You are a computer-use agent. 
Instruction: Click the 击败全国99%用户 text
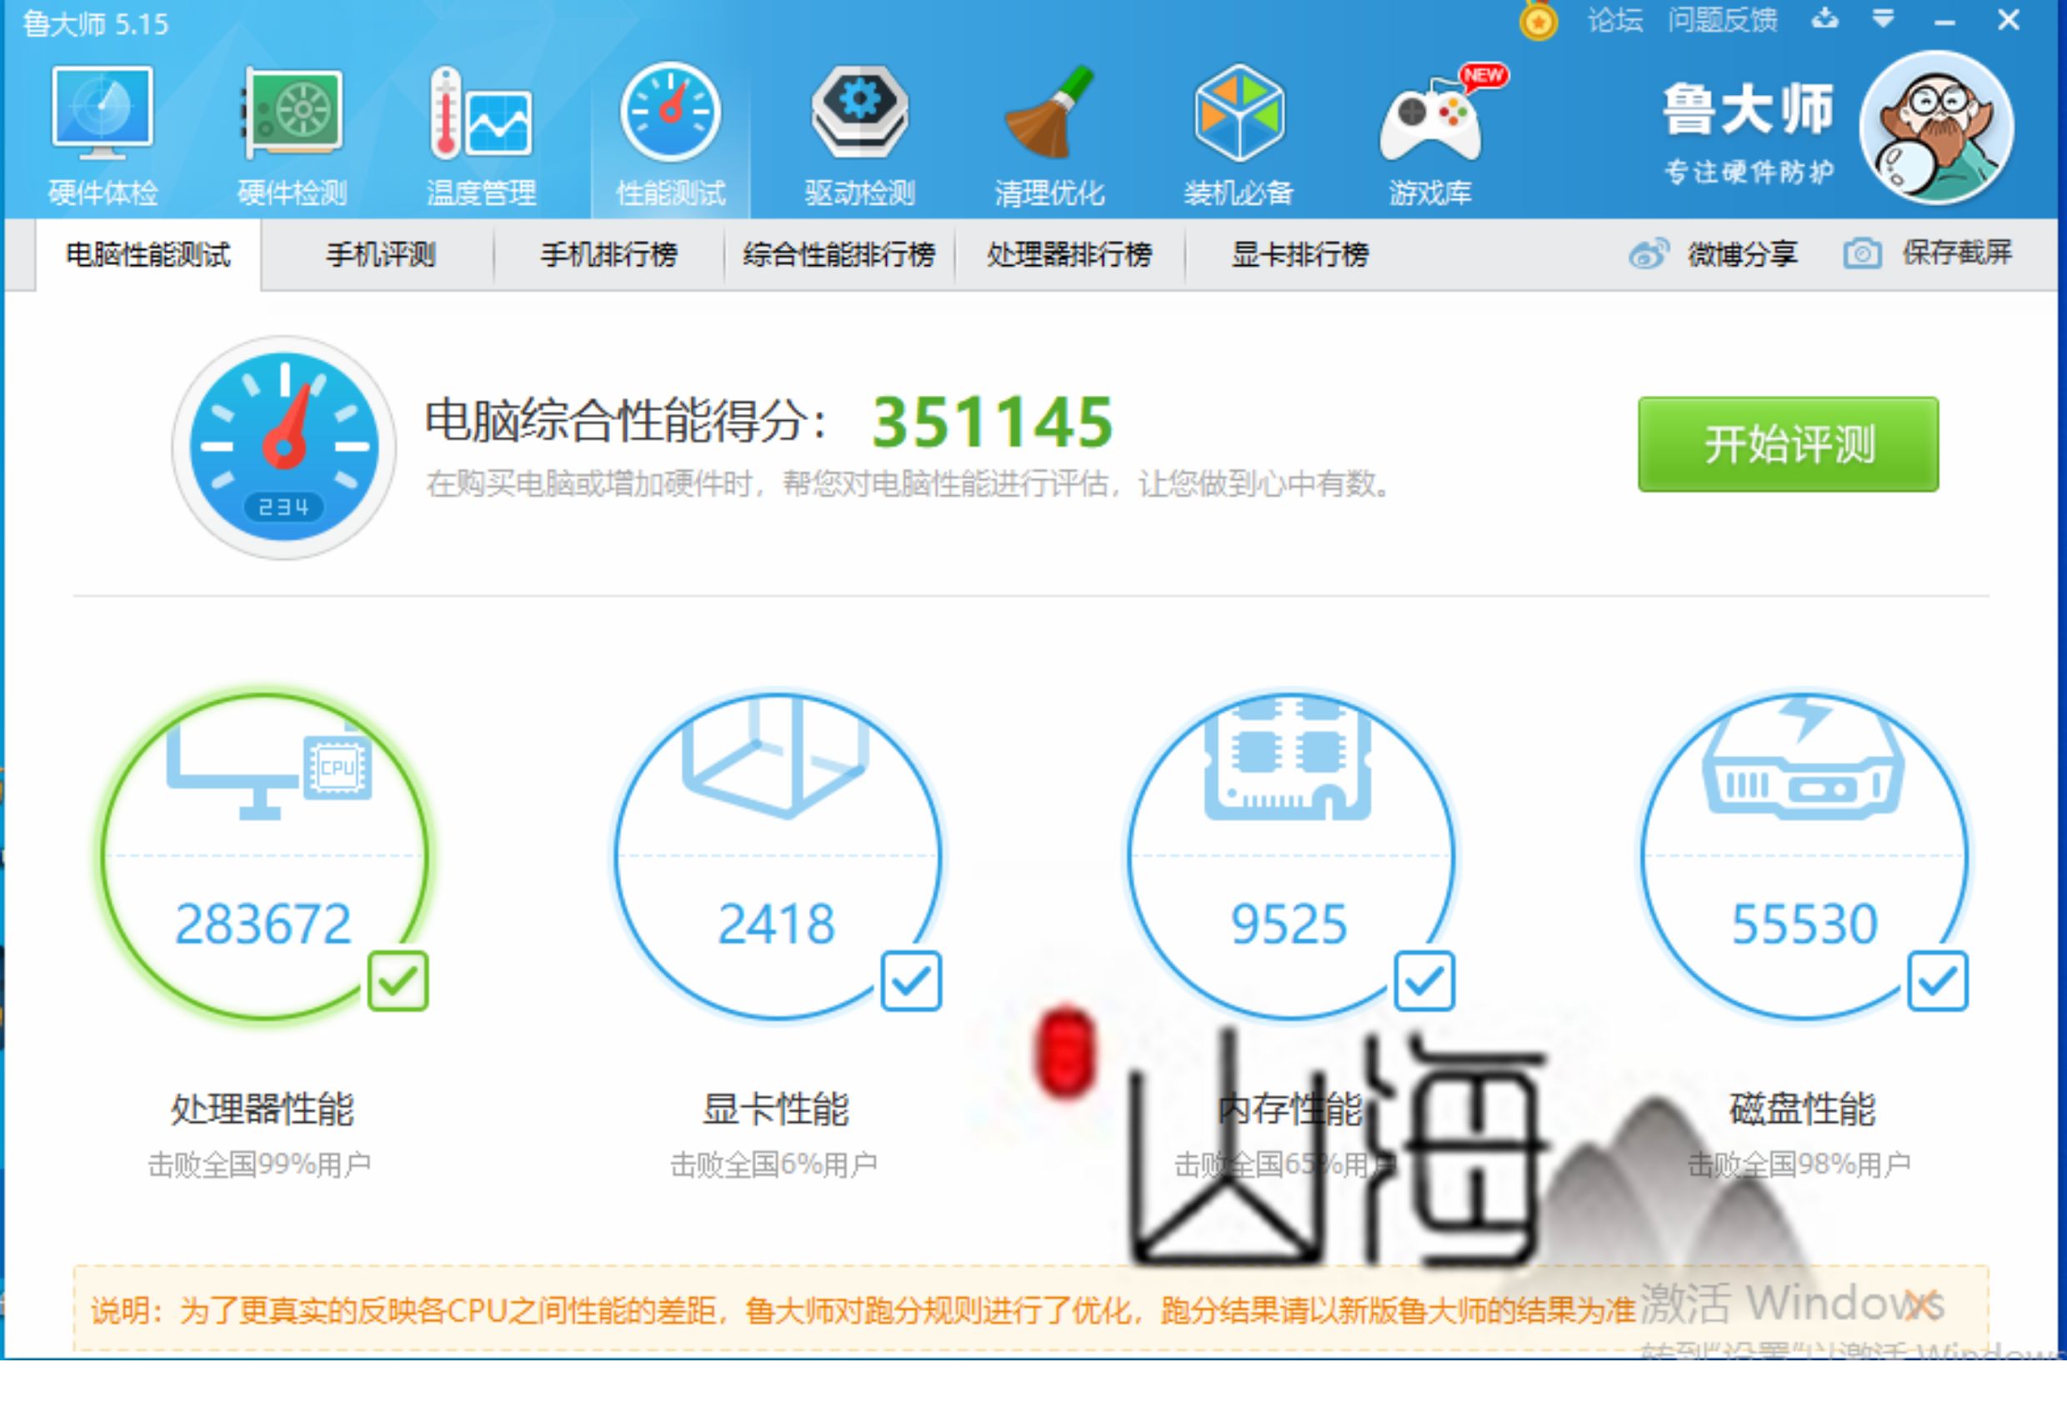260,1164
